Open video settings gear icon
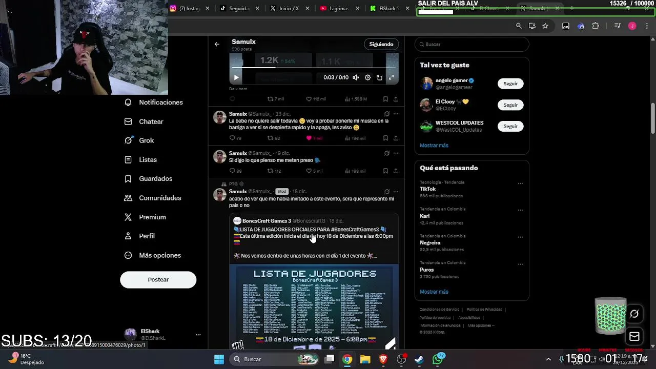Image resolution: width=656 pixels, height=369 pixels. coord(367,77)
